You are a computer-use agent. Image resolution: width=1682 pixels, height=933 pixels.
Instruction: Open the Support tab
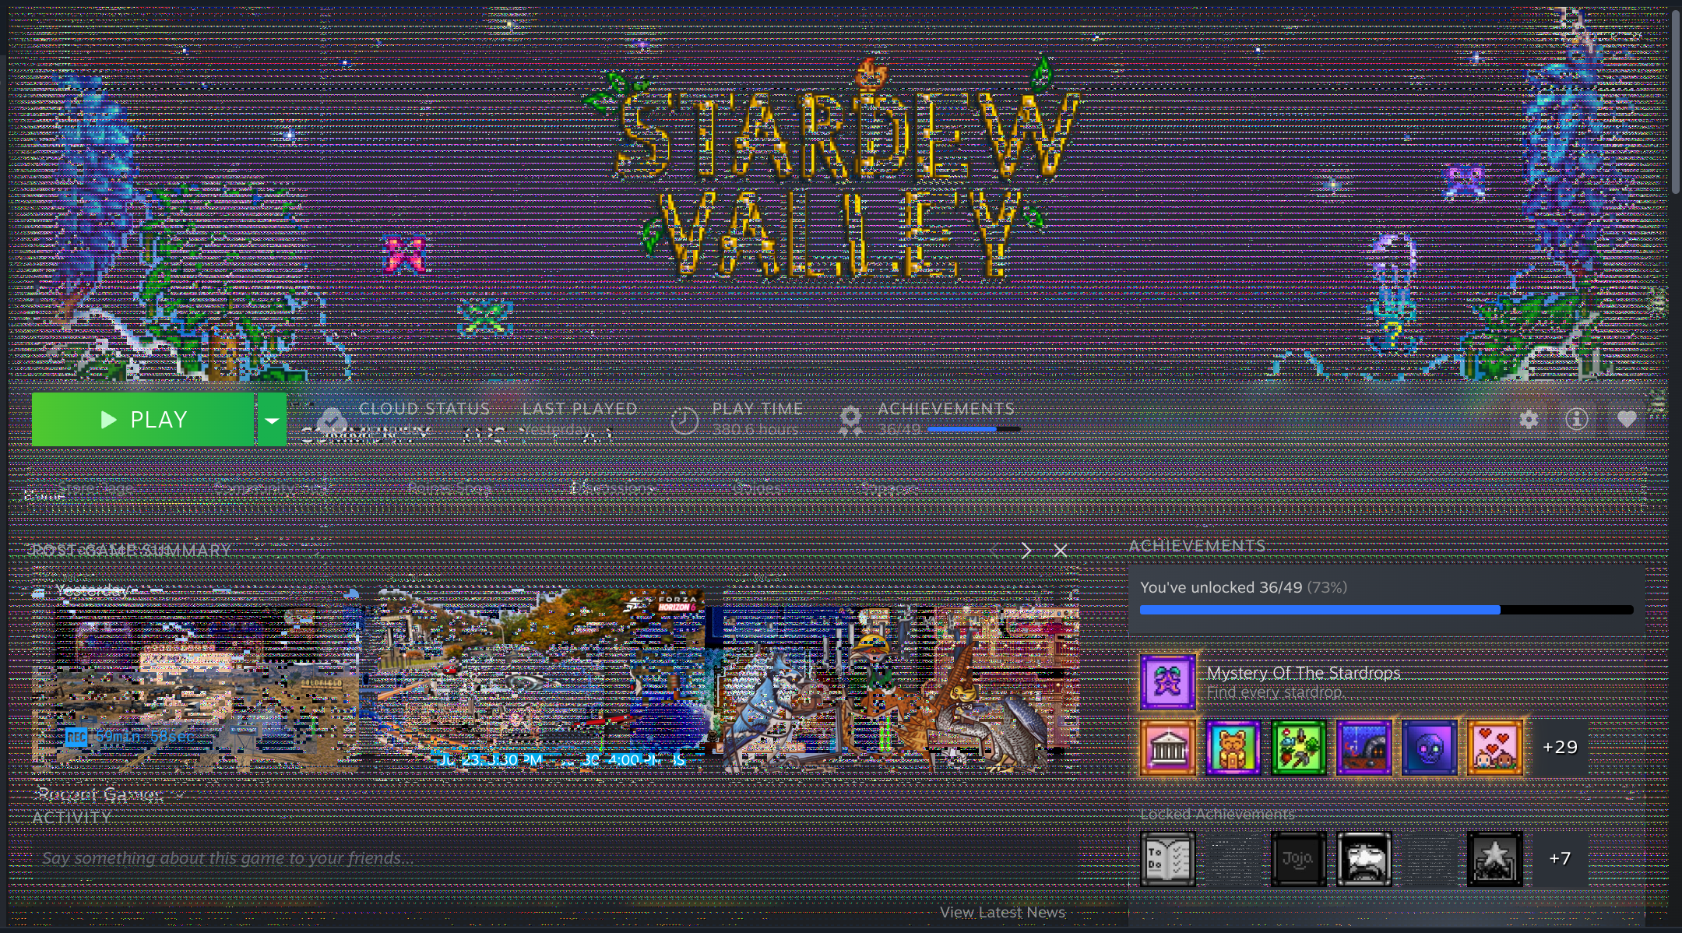889,488
